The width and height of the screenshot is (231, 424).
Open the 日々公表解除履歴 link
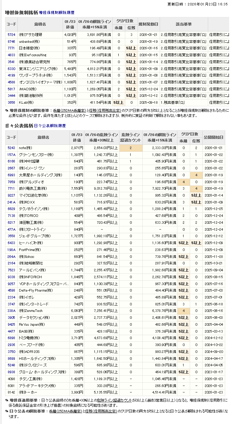pos(50,125)
